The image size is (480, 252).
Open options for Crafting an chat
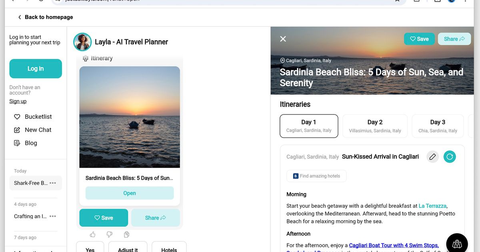pyautogui.click(x=53, y=216)
